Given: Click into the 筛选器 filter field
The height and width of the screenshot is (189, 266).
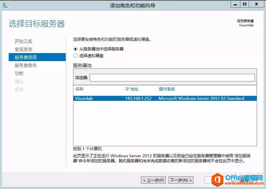Looking at the screenshot, I should [172, 78].
